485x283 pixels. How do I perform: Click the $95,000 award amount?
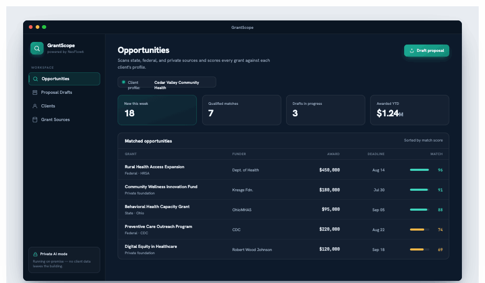pos(331,210)
